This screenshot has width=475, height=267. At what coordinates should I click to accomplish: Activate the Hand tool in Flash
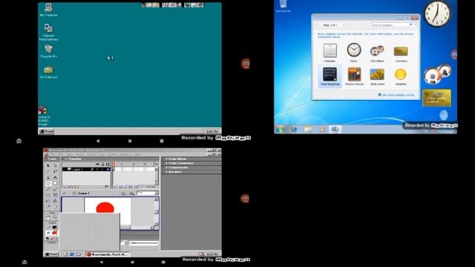point(47,217)
